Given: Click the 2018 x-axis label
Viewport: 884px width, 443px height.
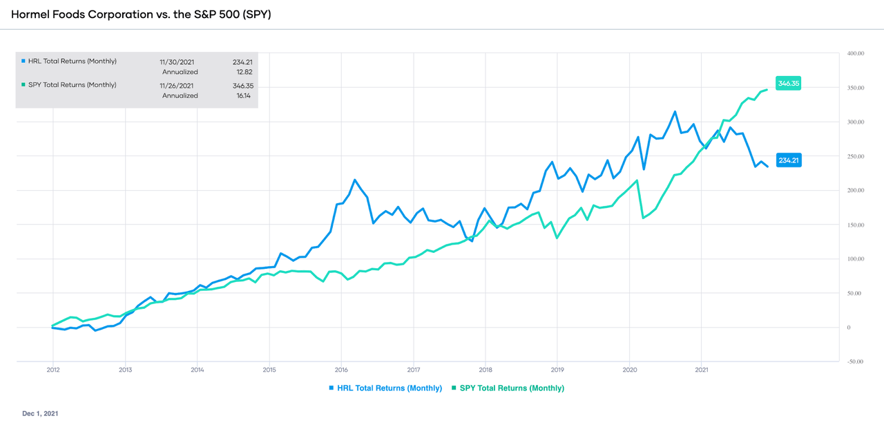Looking at the screenshot, I should [485, 369].
